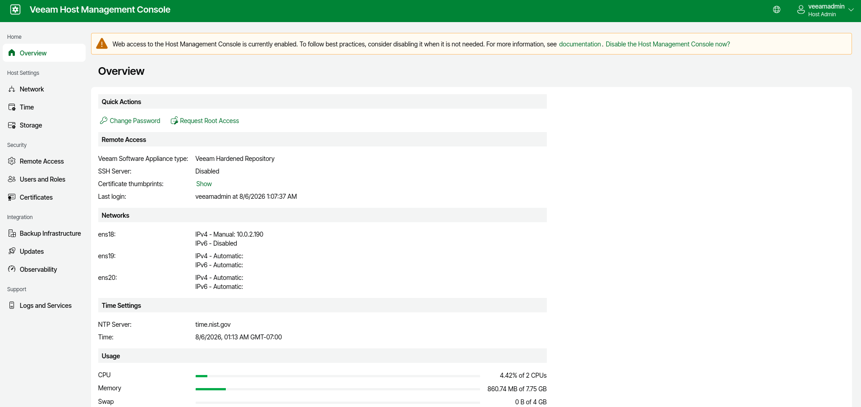
Task: Click the last login timestamp text
Action: tap(246, 197)
